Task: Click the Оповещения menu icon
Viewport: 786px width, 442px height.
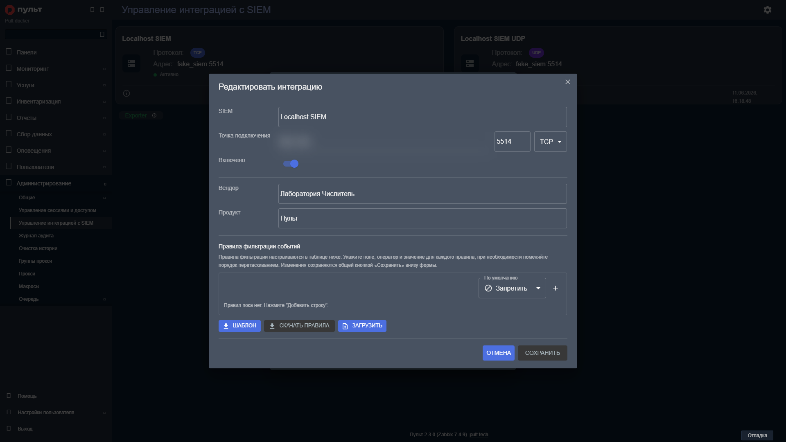Action: pos(9,150)
